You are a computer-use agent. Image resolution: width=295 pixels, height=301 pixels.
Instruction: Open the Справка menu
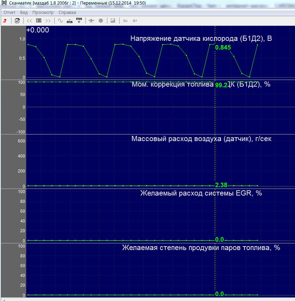67,12
